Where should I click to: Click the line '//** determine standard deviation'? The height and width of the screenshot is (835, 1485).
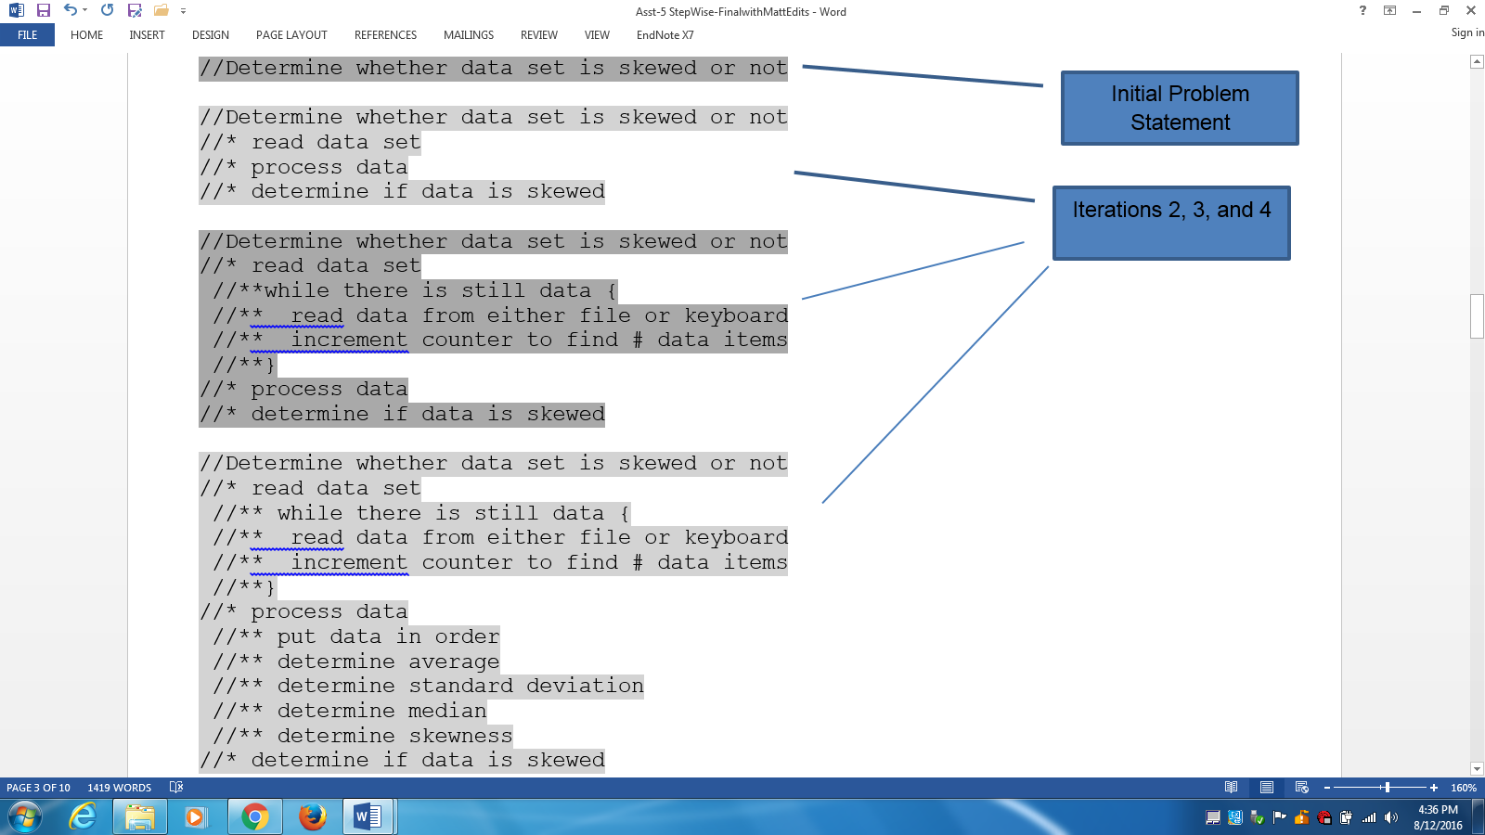428,687
